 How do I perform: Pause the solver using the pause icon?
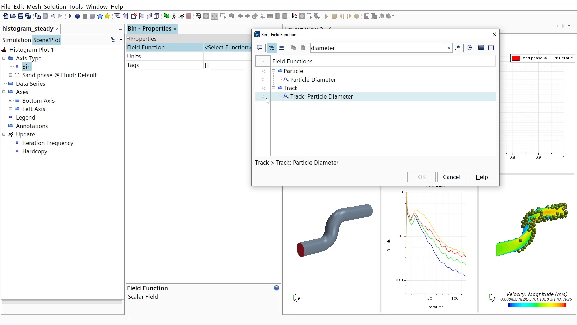coord(85,16)
